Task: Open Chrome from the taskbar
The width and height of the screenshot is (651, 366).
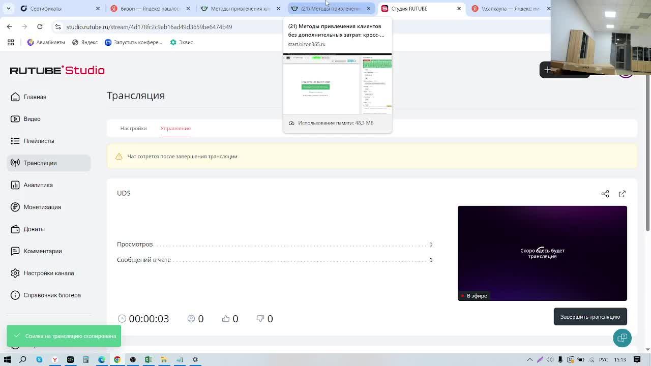Action: point(117,359)
